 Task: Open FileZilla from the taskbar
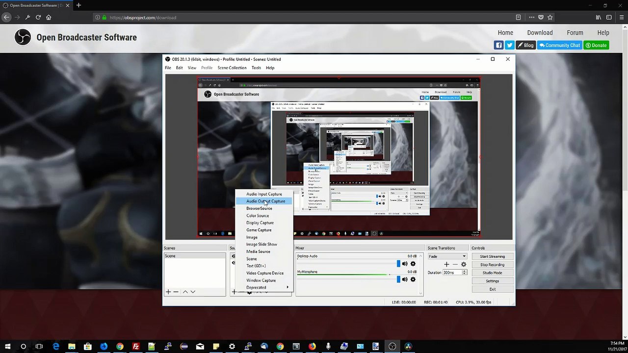click(136, 346)
